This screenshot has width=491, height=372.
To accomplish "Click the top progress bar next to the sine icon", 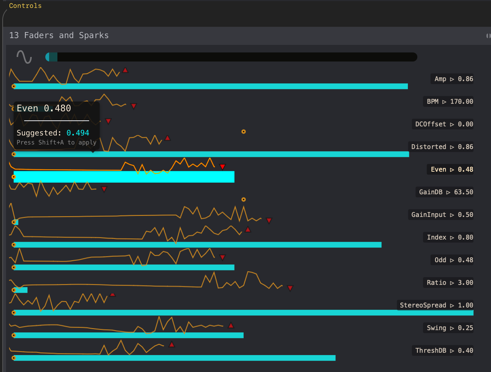I will (231, 57).
